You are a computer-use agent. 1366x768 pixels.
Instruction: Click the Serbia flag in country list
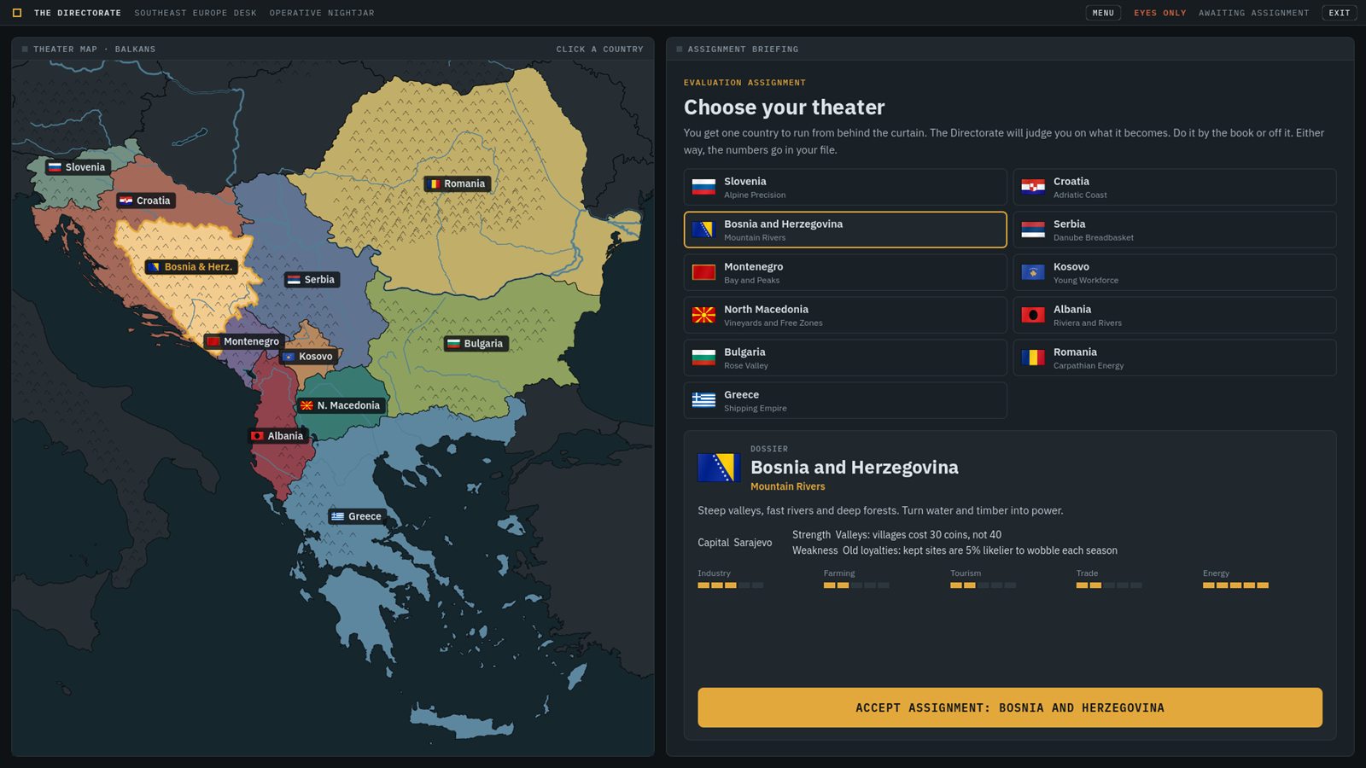[1033, 230]
